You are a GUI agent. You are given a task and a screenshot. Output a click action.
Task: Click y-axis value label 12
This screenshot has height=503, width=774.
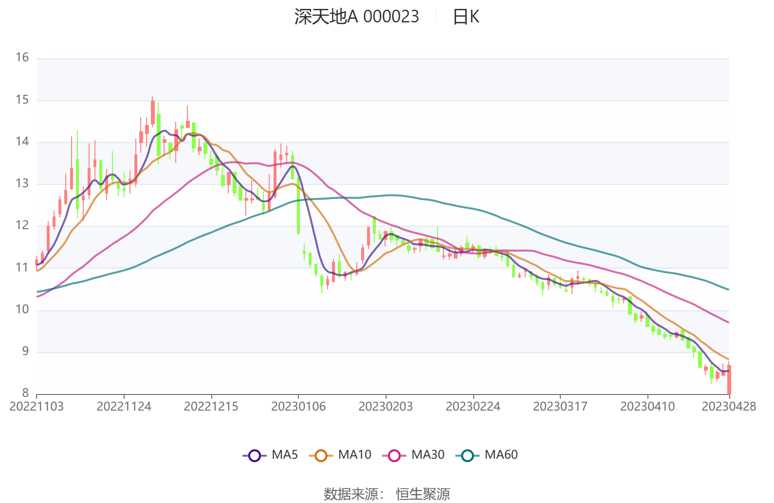(x=22, y=225)
